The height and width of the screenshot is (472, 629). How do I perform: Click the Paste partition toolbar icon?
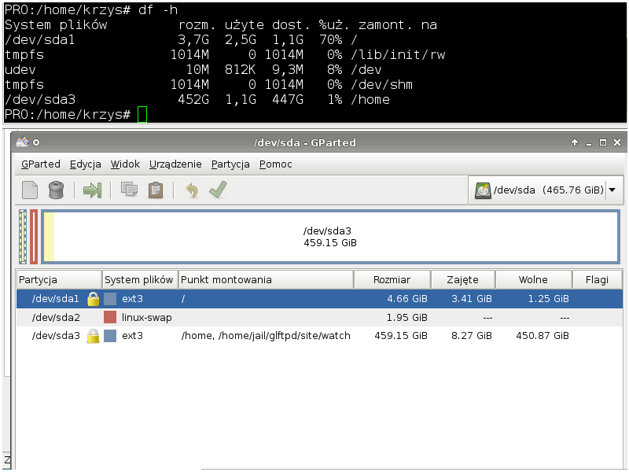pyautogui.click(x=156, y=190)
